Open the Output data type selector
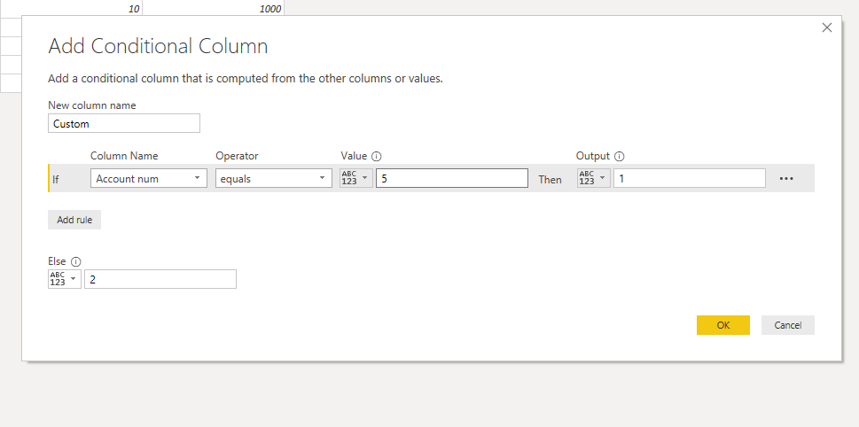 coord(594,178)
